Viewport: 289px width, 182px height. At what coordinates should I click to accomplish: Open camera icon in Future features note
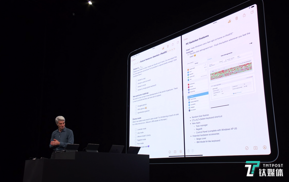pyautogui.click(x=175, y=152)
